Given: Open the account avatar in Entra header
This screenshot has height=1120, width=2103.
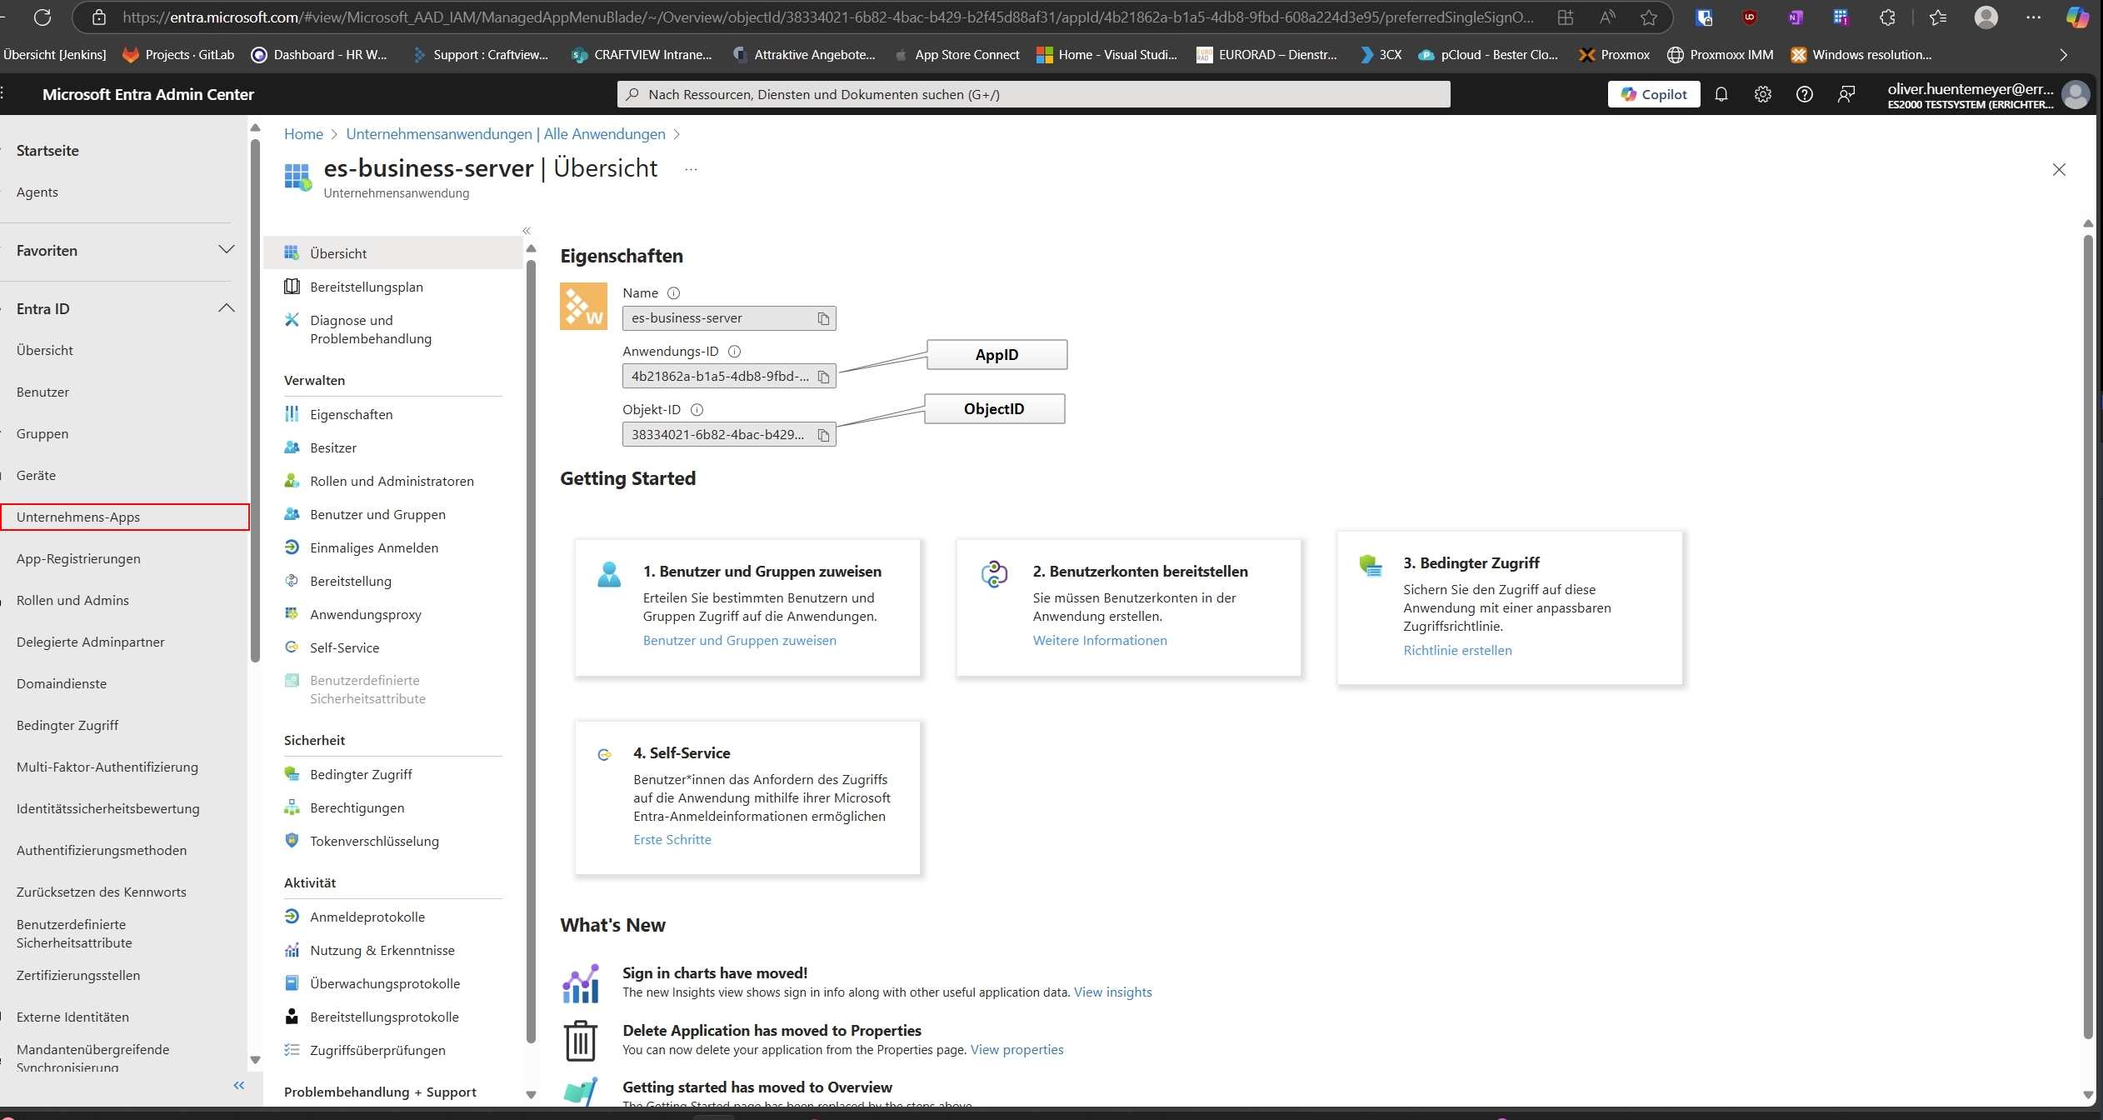Looking at the screenshot, I should pos(2075,94).
